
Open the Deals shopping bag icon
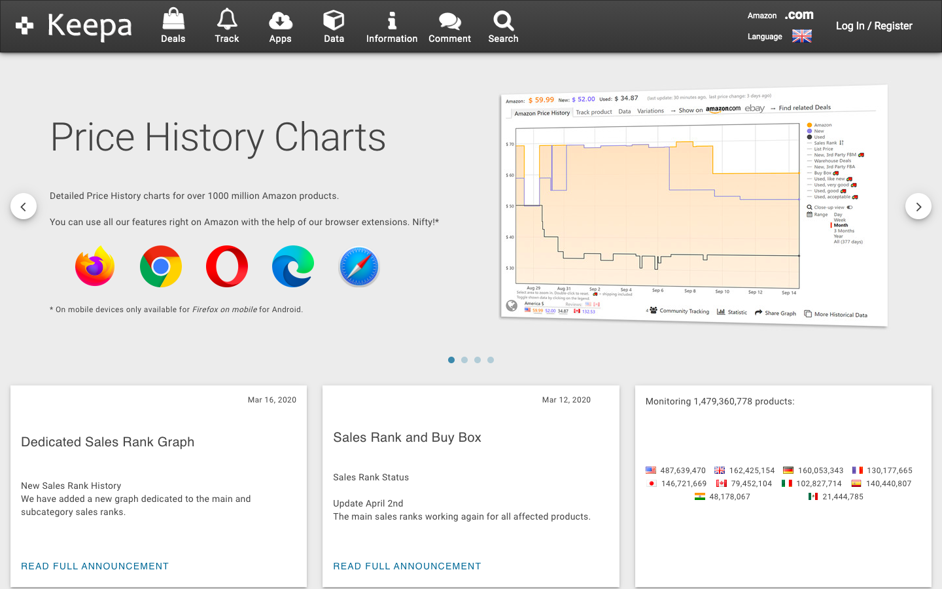173,20
